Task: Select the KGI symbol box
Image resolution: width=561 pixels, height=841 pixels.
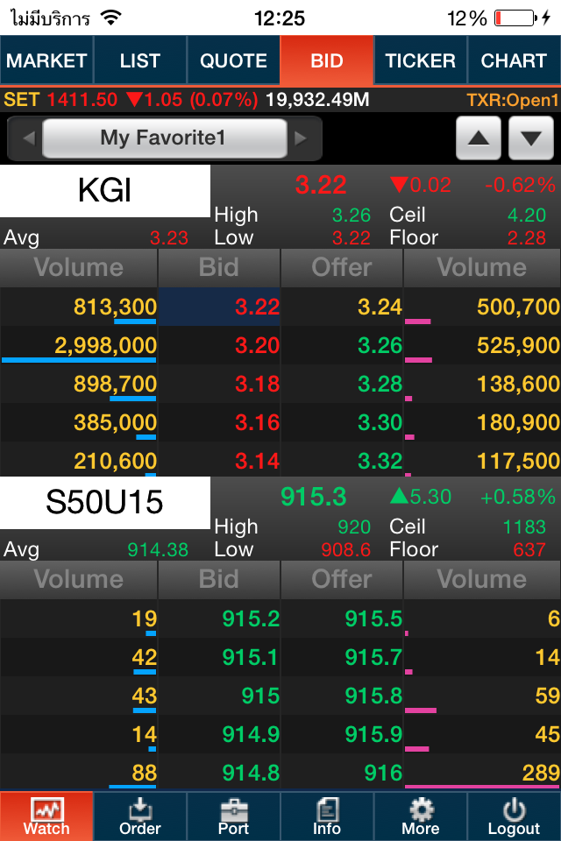Action: 105,190
